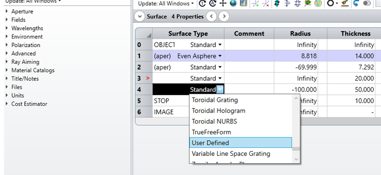Select the Radius cell with value 8.818
Image resolution: width=381 pixels, height=175 pixels.
click(x=296, y=56)
